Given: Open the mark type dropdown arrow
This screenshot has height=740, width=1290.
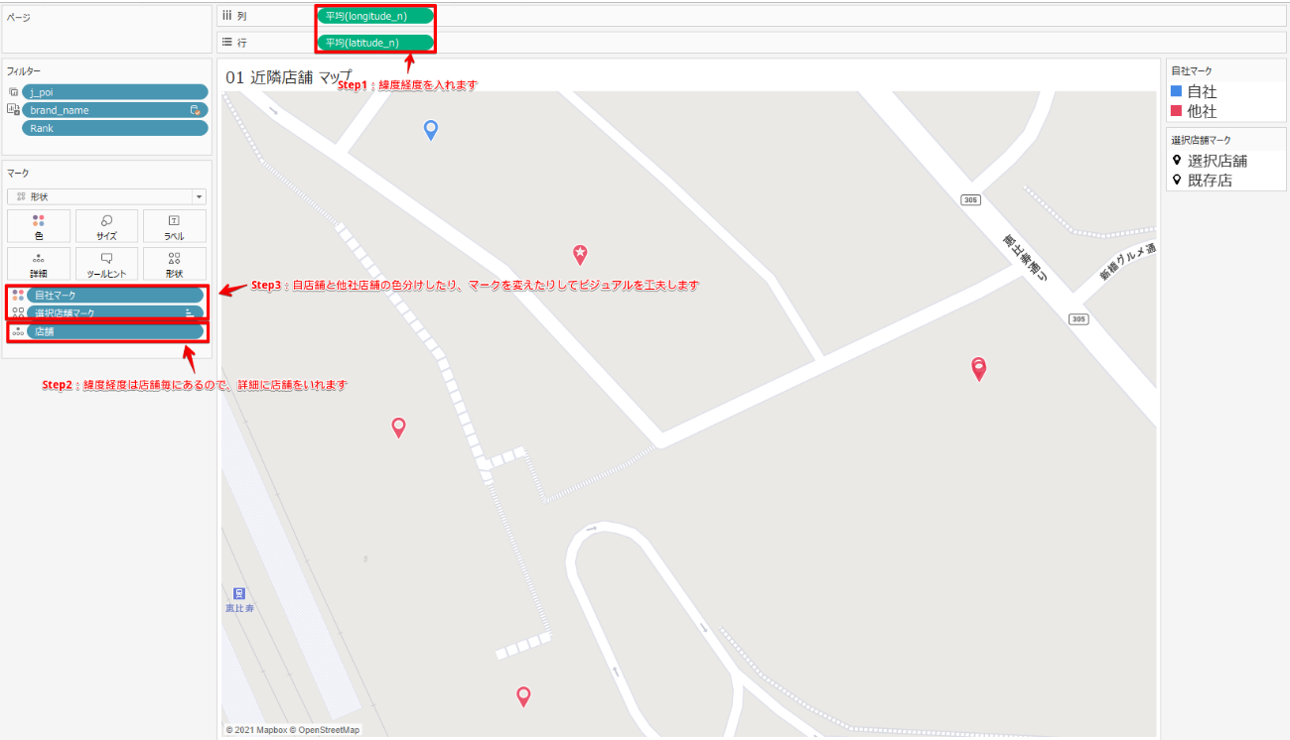Looking at the screenshot, I should 199,196.
